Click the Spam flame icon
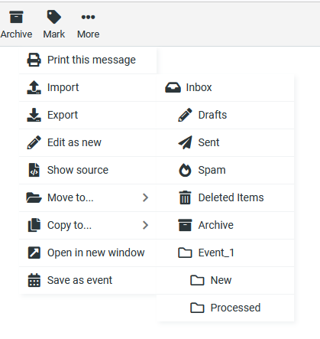Viewport: 320px width, 339px height. pyautogui.click(x=185, y=170)
